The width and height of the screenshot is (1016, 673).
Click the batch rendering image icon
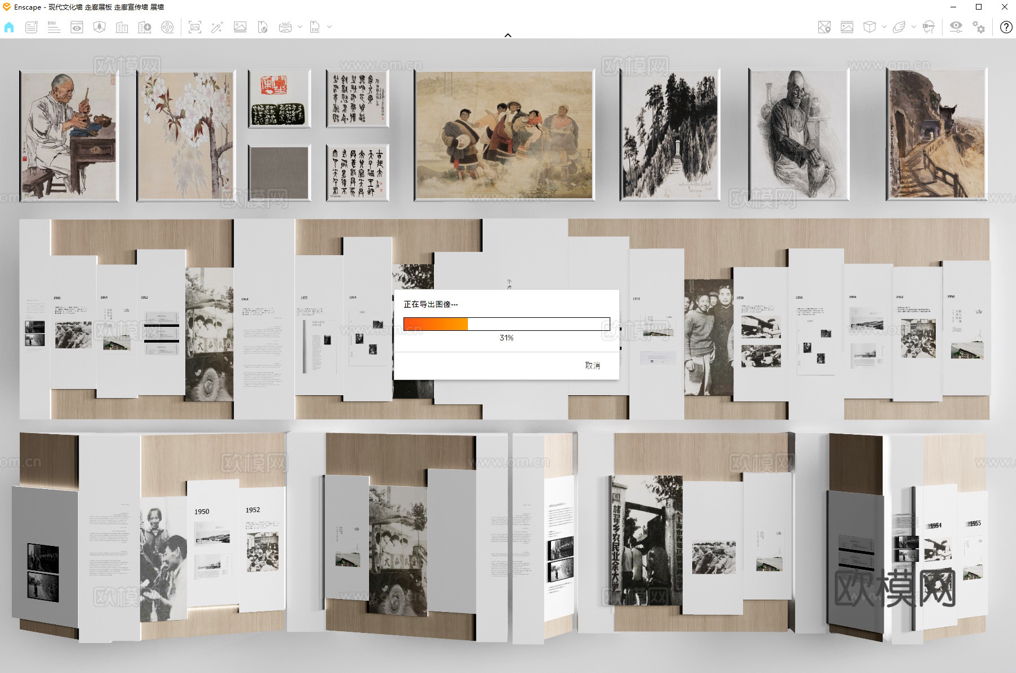240,27
